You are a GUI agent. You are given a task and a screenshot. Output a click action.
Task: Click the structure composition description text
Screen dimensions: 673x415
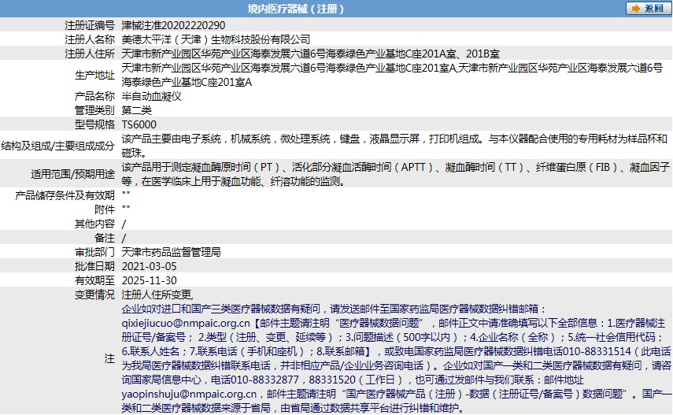click(x=394, y=146)
